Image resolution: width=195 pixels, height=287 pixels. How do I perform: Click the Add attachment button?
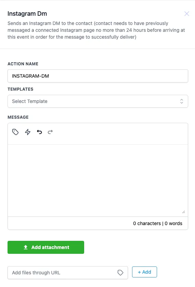pos(46,247)
